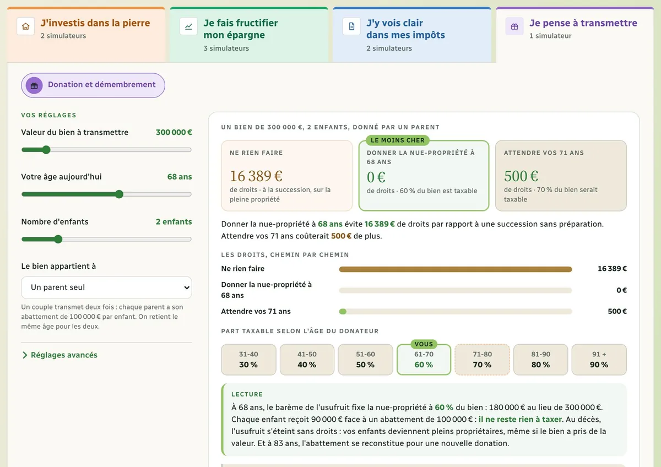Click the chevron beside Réglages avancés
The height and width of the screenshot is (467, 661).
tap(25, 355)
